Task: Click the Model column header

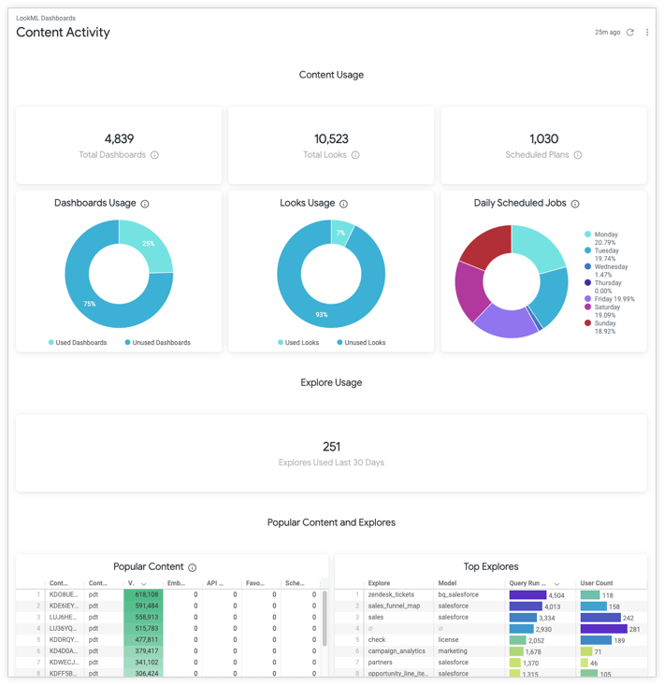Action: point(447,583)
